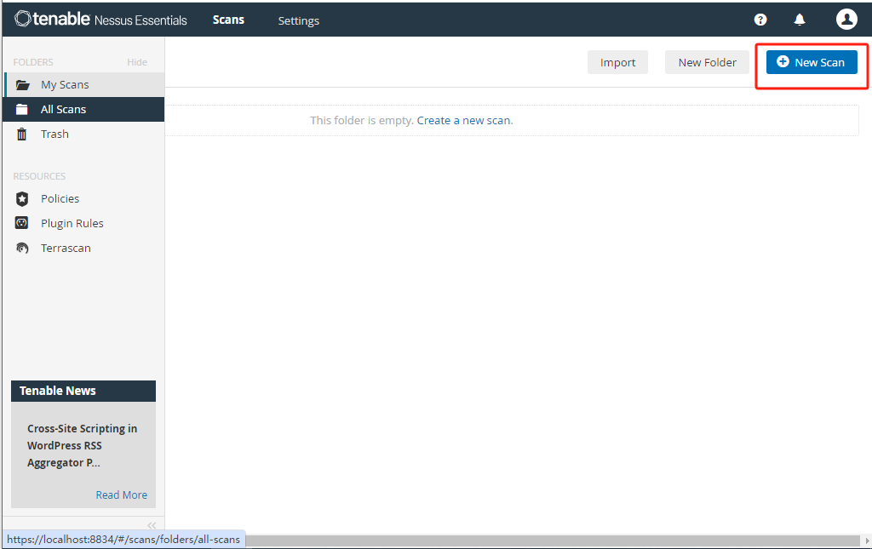
Task: Open the Scans tab
Action: 228,20
